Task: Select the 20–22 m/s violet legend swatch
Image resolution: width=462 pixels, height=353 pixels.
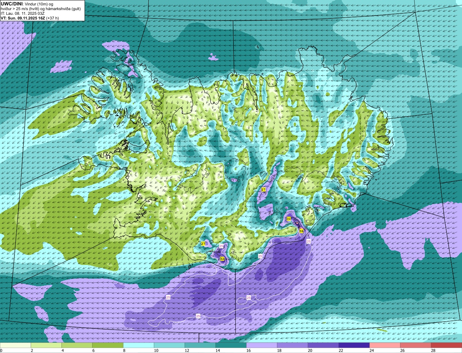Action: coord(323,345)
